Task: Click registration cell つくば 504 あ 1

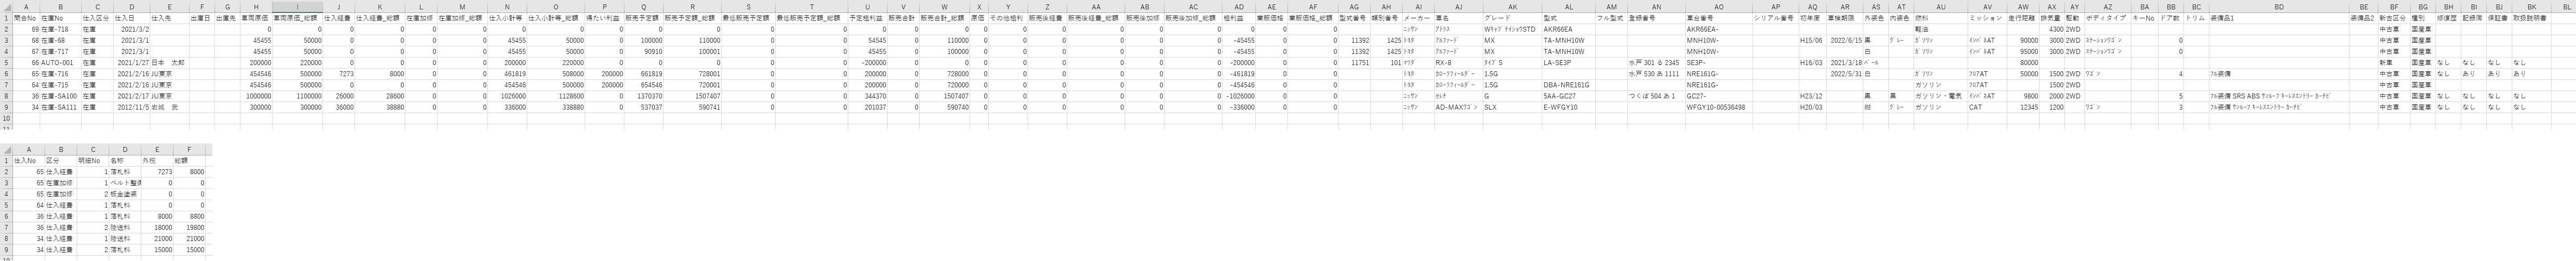Action: click(1656, 96)
